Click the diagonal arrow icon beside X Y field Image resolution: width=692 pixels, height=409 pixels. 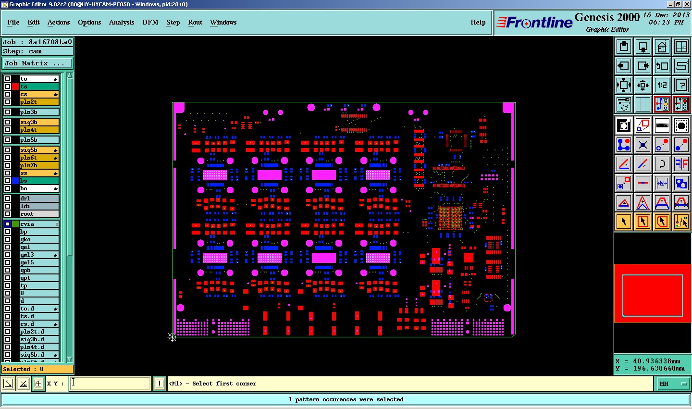tap(8, 384)
